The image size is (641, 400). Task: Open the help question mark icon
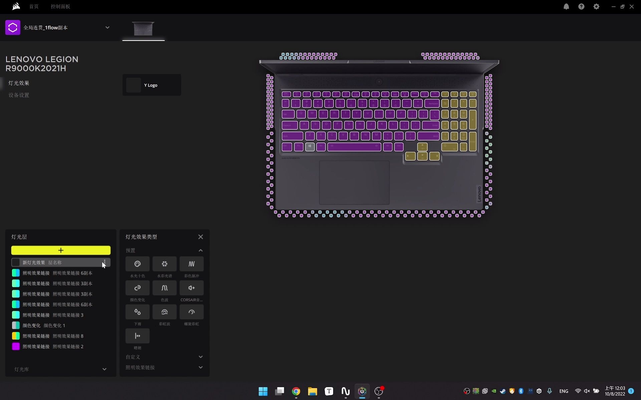click(x=581, y=7)
